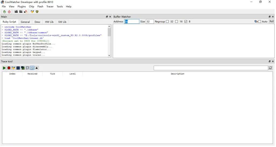Switch to the HW Lib tab
The image size is (276, 147).
click(49, 22)
